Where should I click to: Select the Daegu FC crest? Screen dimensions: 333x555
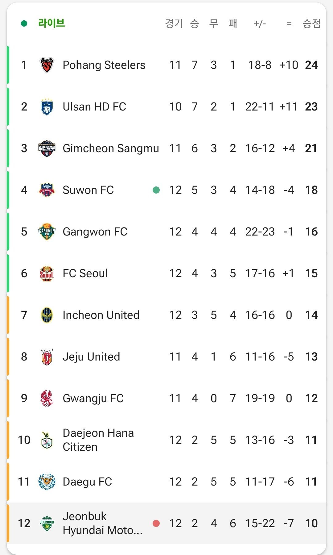coord(47,482)
